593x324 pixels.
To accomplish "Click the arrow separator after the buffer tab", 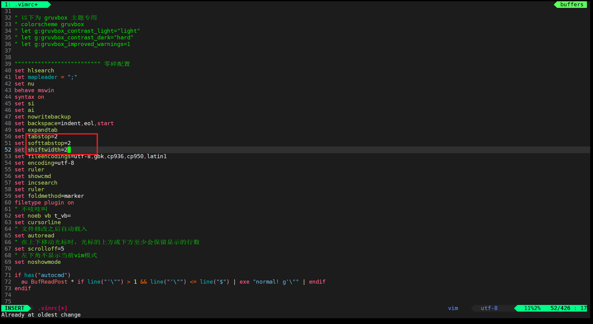I will (x=48, y=4).
